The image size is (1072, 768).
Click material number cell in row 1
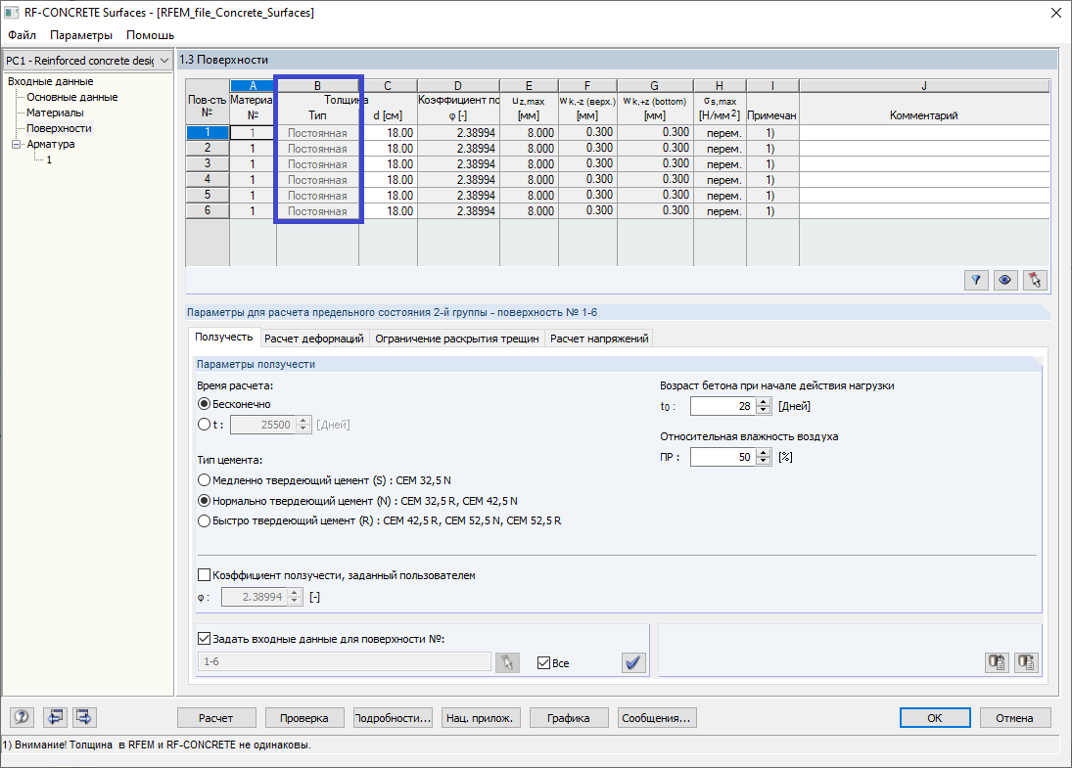(253, 132)
